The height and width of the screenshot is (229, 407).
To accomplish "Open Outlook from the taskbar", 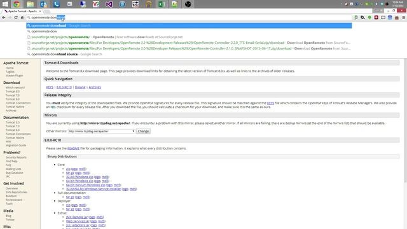I will (43, 4).
